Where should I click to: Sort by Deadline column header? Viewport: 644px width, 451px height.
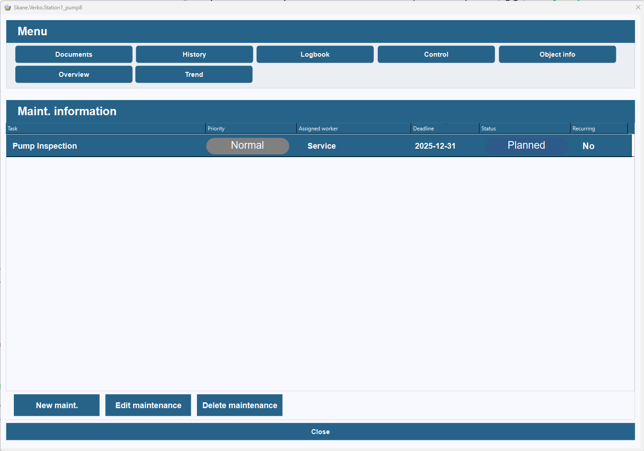click(446, 129)
